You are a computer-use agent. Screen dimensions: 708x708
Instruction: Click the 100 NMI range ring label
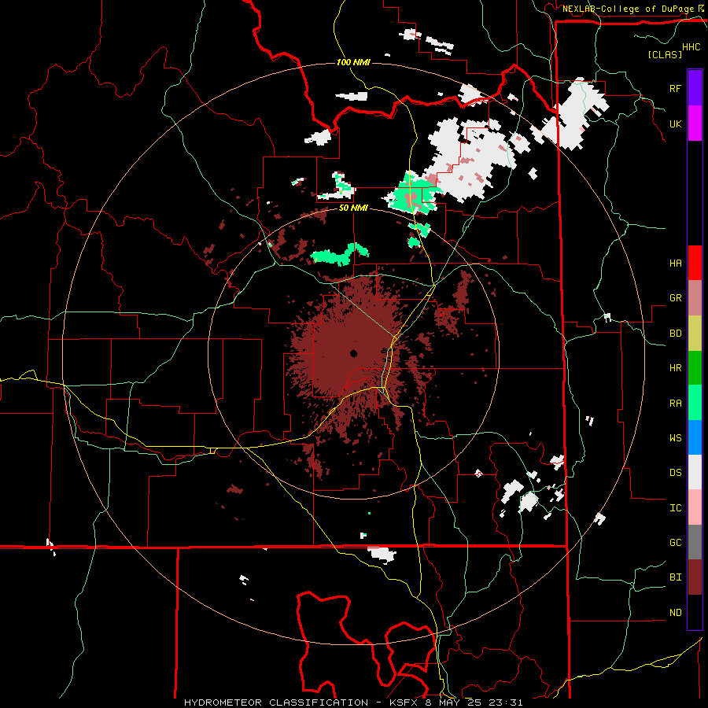click(353, 62)
